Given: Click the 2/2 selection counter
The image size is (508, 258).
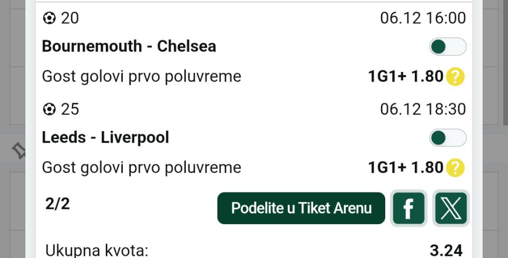Looking at the screenshot, I should (x=58, y=204).
